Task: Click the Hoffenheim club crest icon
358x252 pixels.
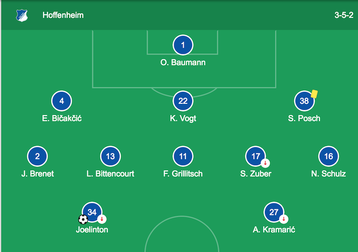Action: pos(22,15)
